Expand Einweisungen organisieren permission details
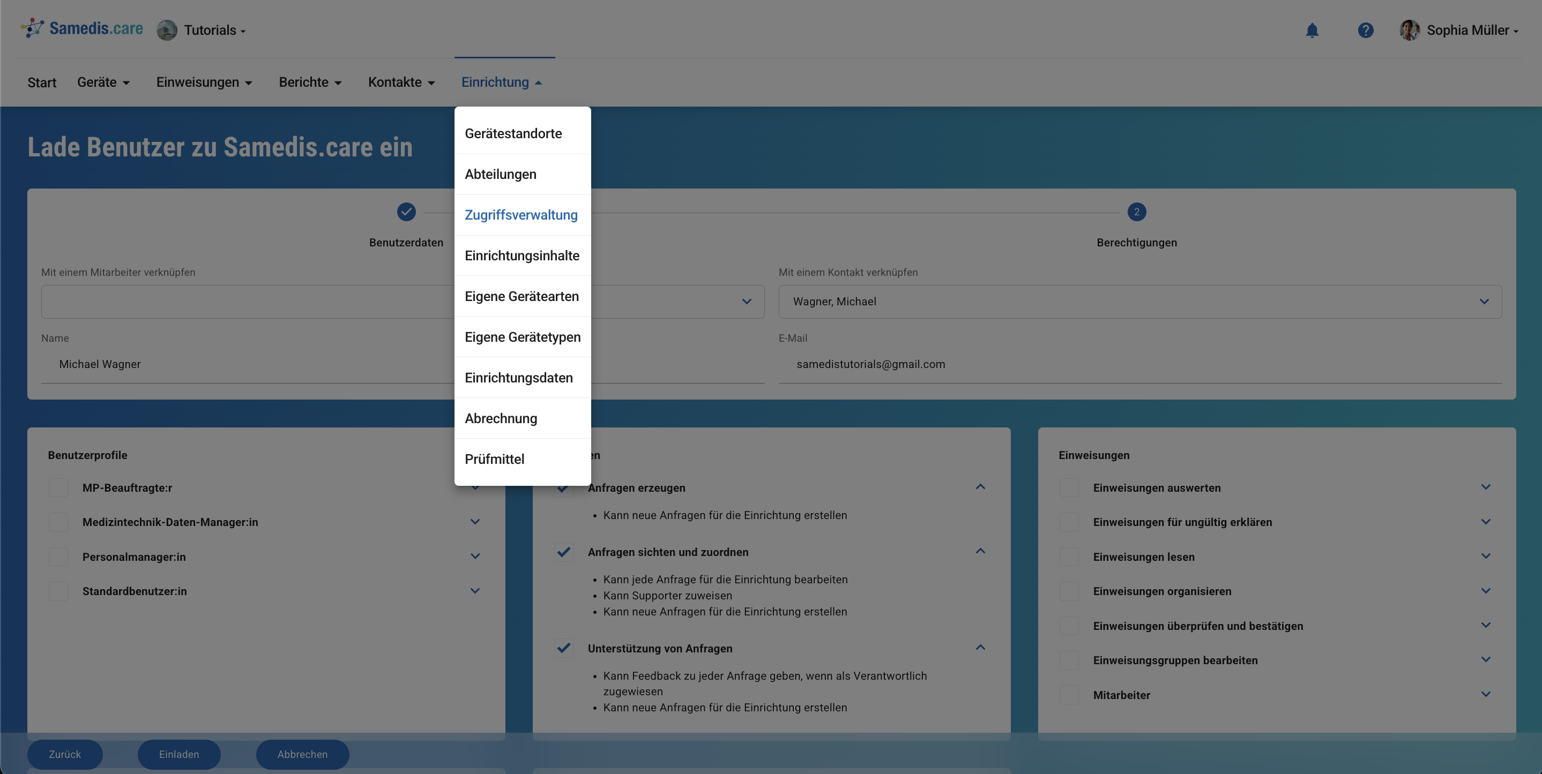The width and height of the screenshot is (1542, 774). pyautogui.click(x=1485, y=591)
